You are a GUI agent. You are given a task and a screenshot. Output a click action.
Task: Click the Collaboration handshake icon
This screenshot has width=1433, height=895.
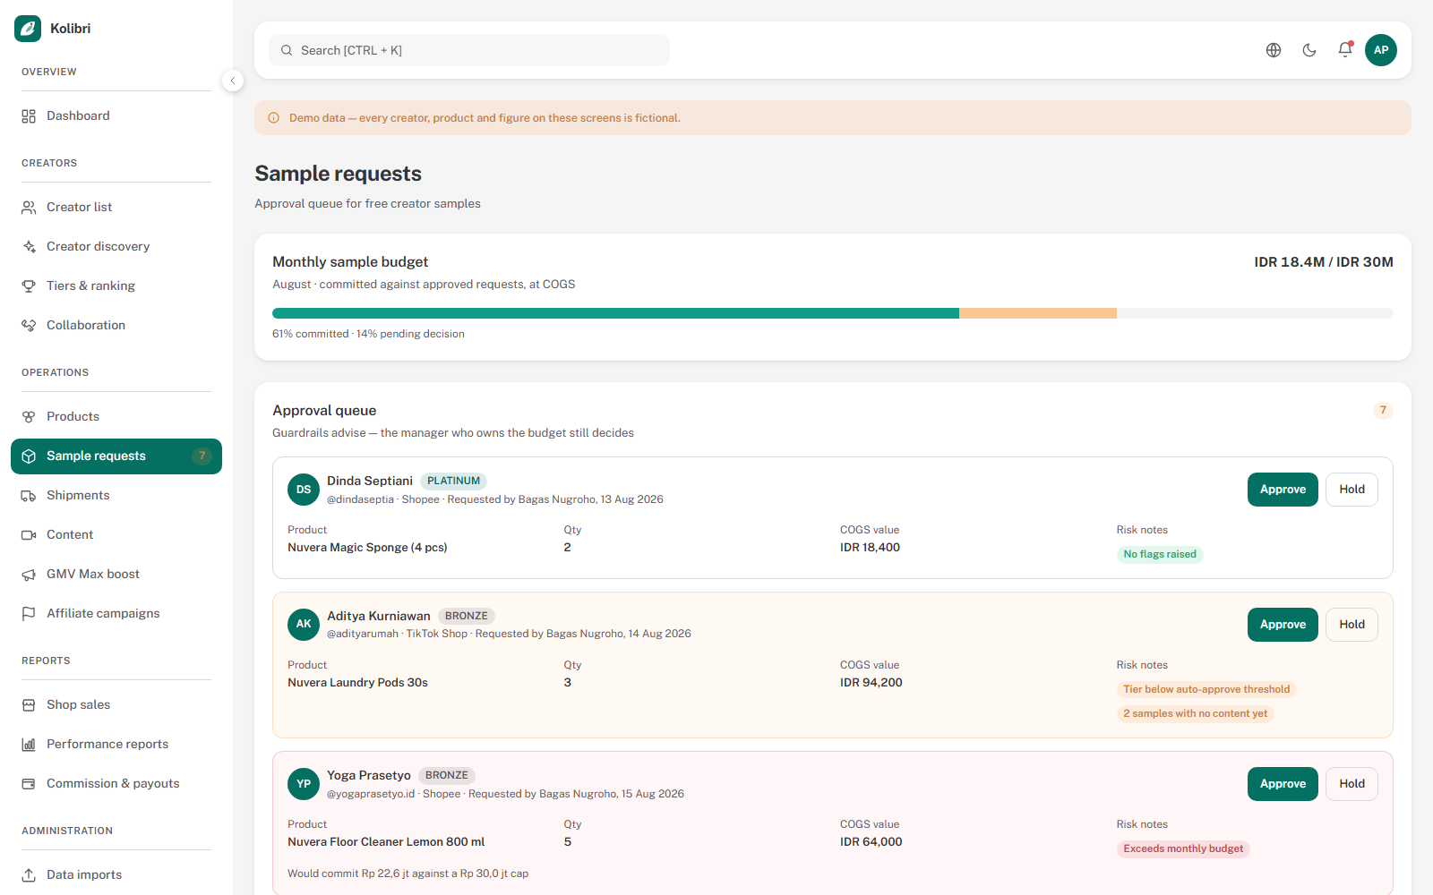point(29,326)
